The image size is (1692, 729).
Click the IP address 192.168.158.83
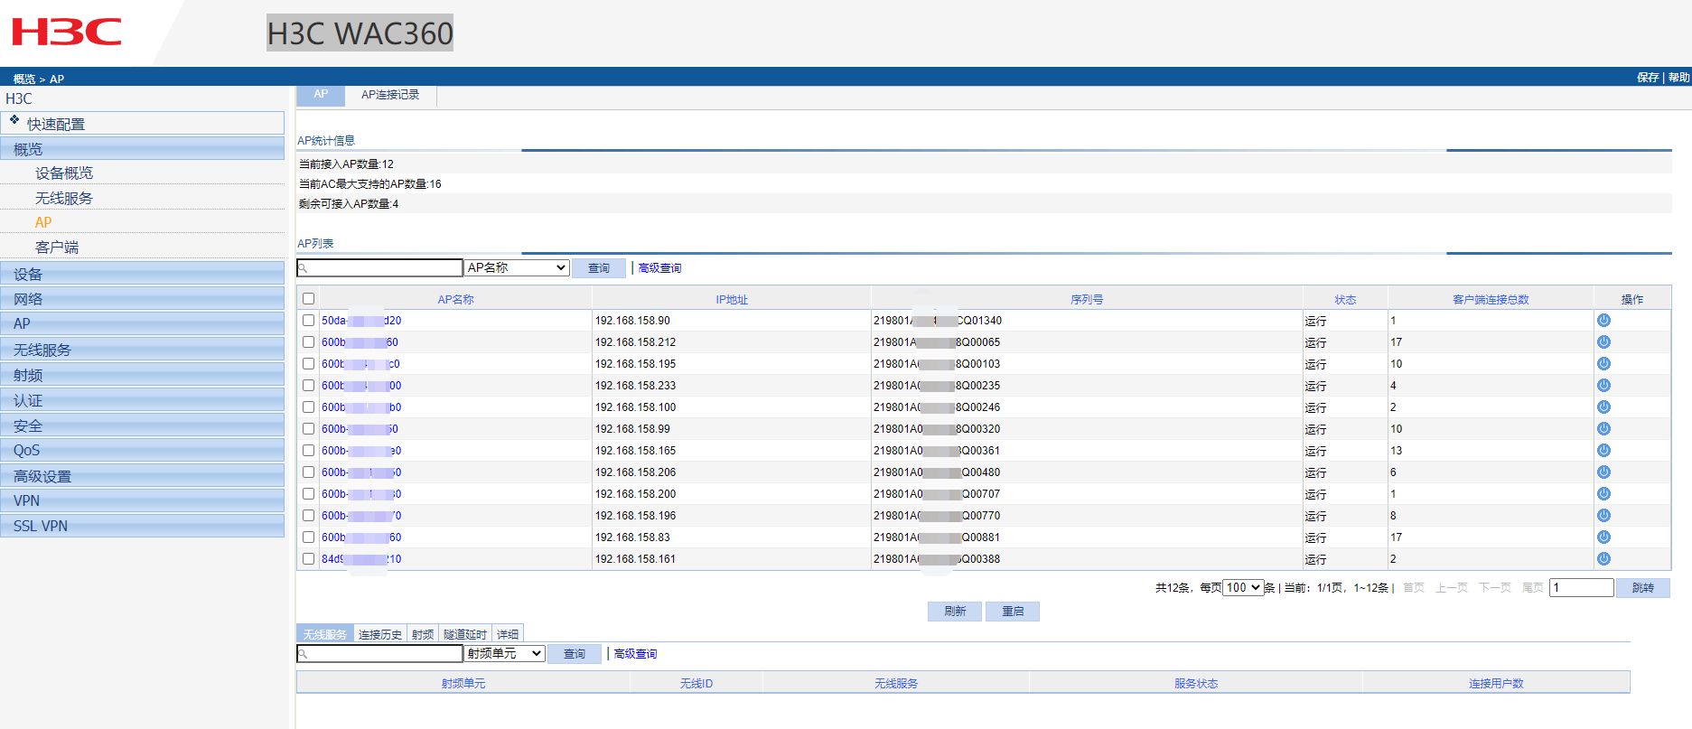point(632,537)
